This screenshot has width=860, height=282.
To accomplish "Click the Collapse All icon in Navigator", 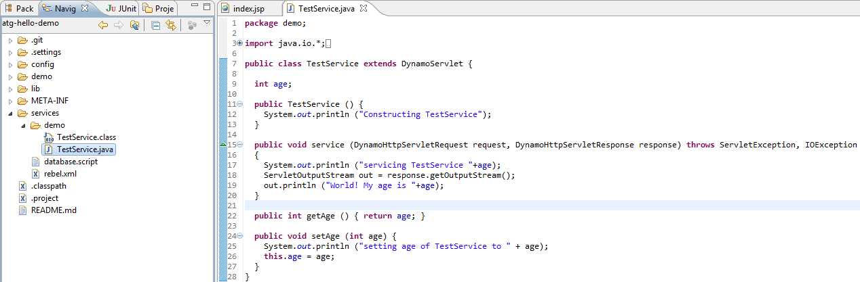I will point(155,25).
